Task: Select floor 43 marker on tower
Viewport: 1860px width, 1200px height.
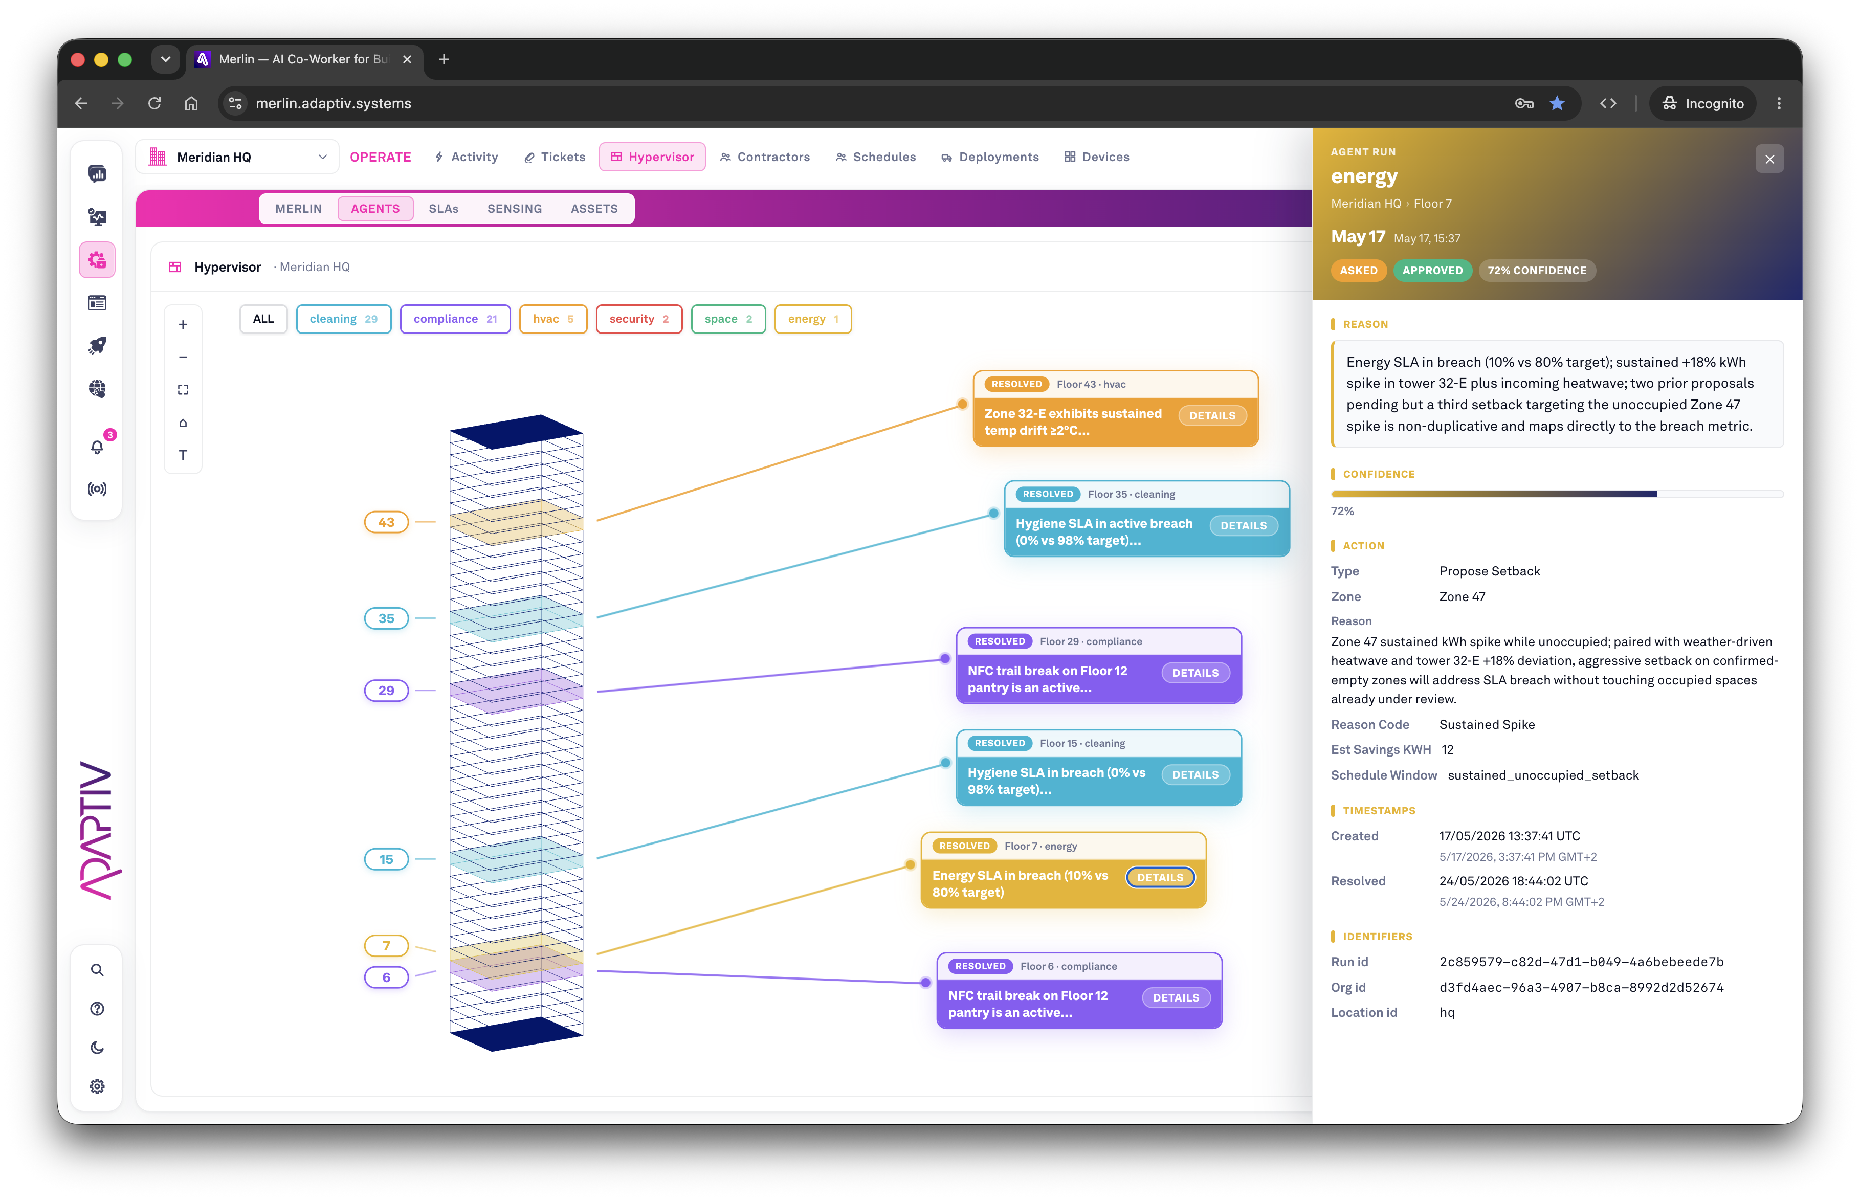Action: (x=387, y=522)
